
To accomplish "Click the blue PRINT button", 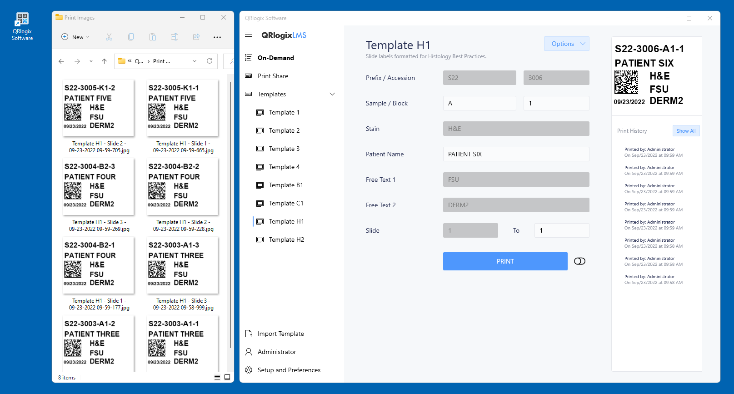I will (x=505, y=261).
